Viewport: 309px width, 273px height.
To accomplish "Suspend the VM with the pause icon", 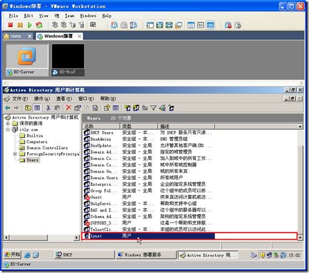I will [x=20, y=25].
